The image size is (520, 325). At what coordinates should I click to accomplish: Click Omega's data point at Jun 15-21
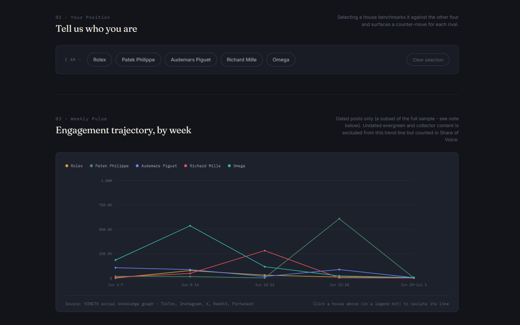[265, 267]
